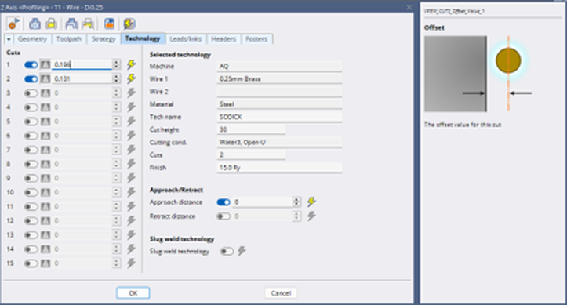Screen dimensions: 567x305
Task: Click the first toolbar icon with orange gear
Action: pos(13,24)
